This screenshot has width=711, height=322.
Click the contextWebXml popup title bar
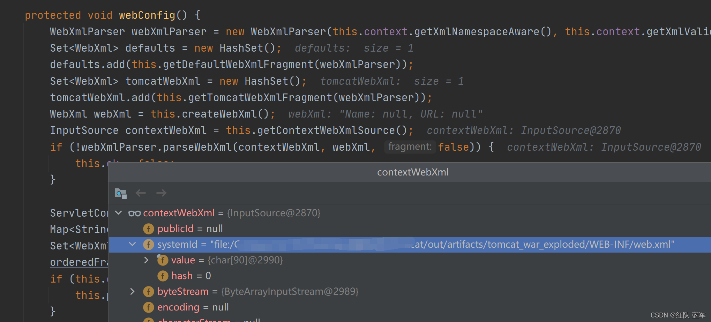click(410, 172)
